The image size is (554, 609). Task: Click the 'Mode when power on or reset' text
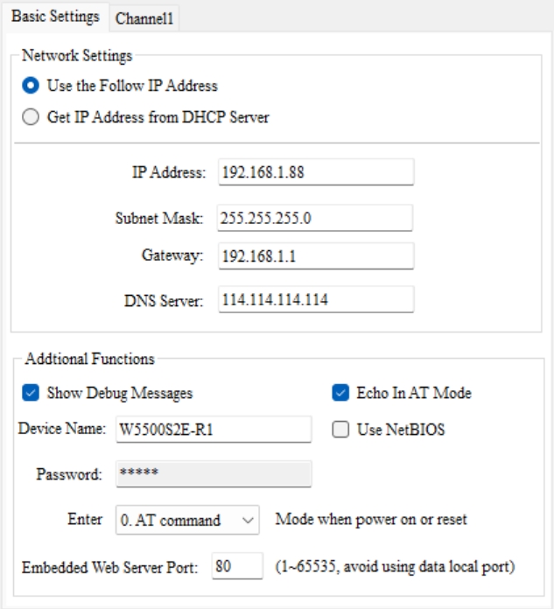pyautogui.click(x=371, y=519)
